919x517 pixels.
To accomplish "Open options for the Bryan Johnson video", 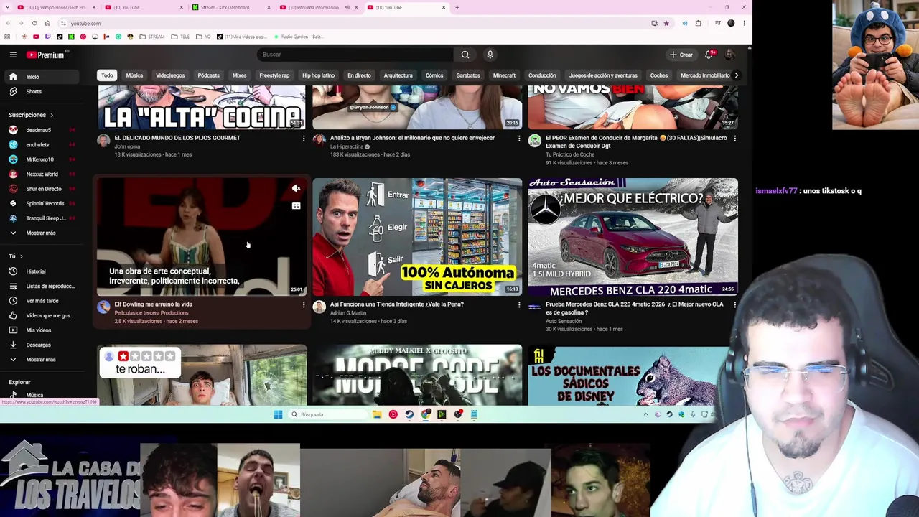I will coord(519,138).
